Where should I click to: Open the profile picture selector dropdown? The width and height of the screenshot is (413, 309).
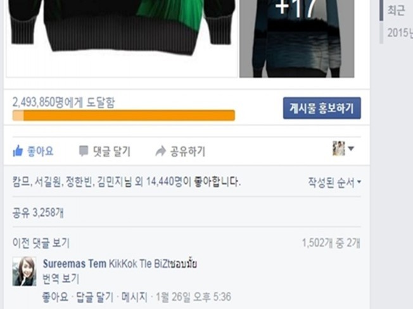tap(343, 148)
